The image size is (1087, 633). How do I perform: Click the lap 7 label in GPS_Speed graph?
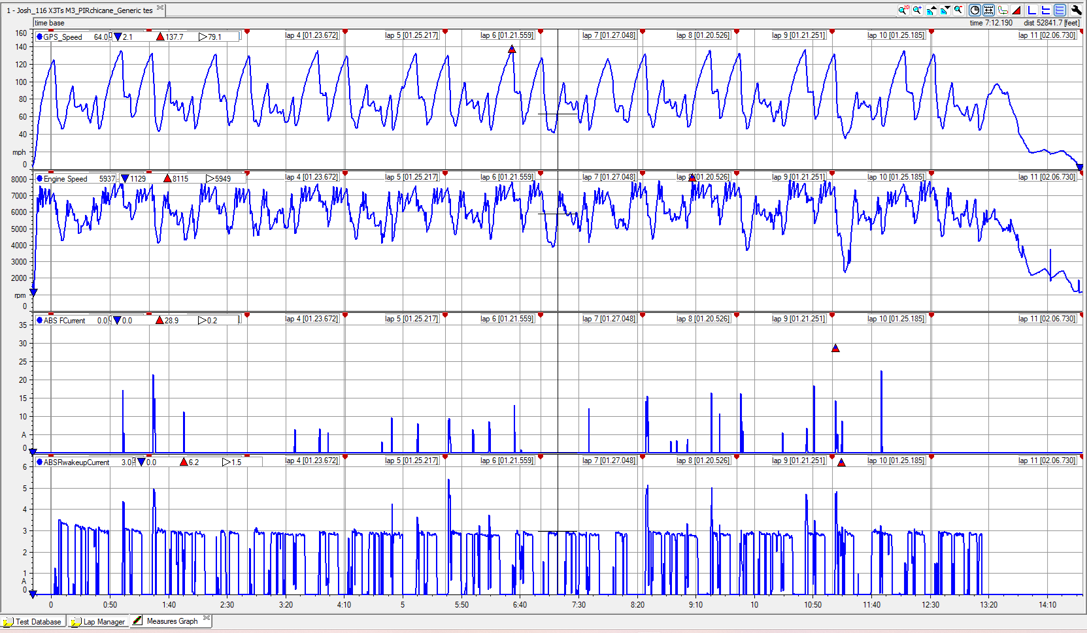click(609, 35)
